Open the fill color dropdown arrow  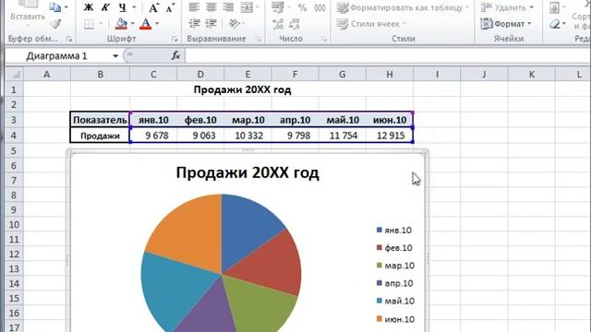pyautogui.click(x=133, y=24)
